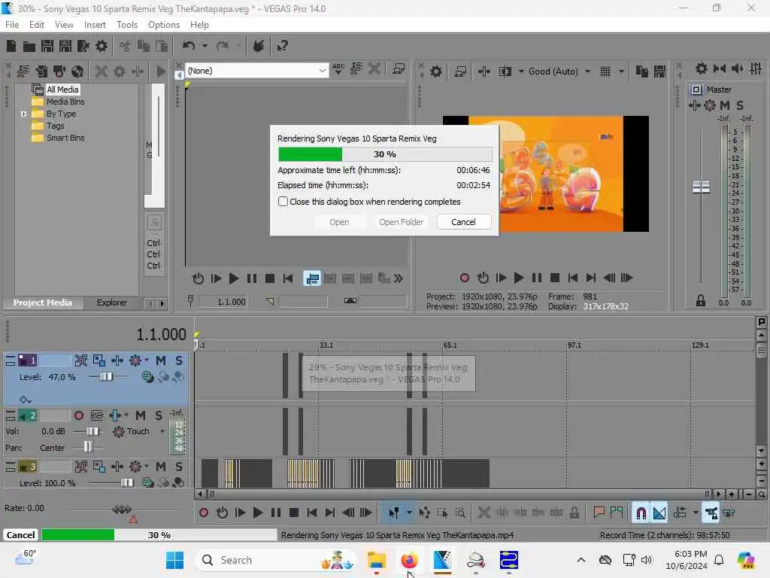The width and height of the screenshot is (770, 578).
Task: Expand the By Type media bin
Action: pos(23,114)
